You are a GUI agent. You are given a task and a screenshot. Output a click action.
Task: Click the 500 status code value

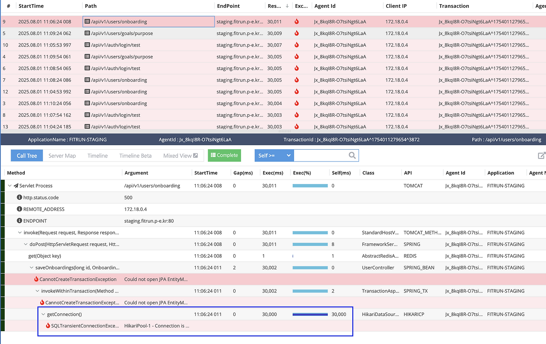point(128,197)
